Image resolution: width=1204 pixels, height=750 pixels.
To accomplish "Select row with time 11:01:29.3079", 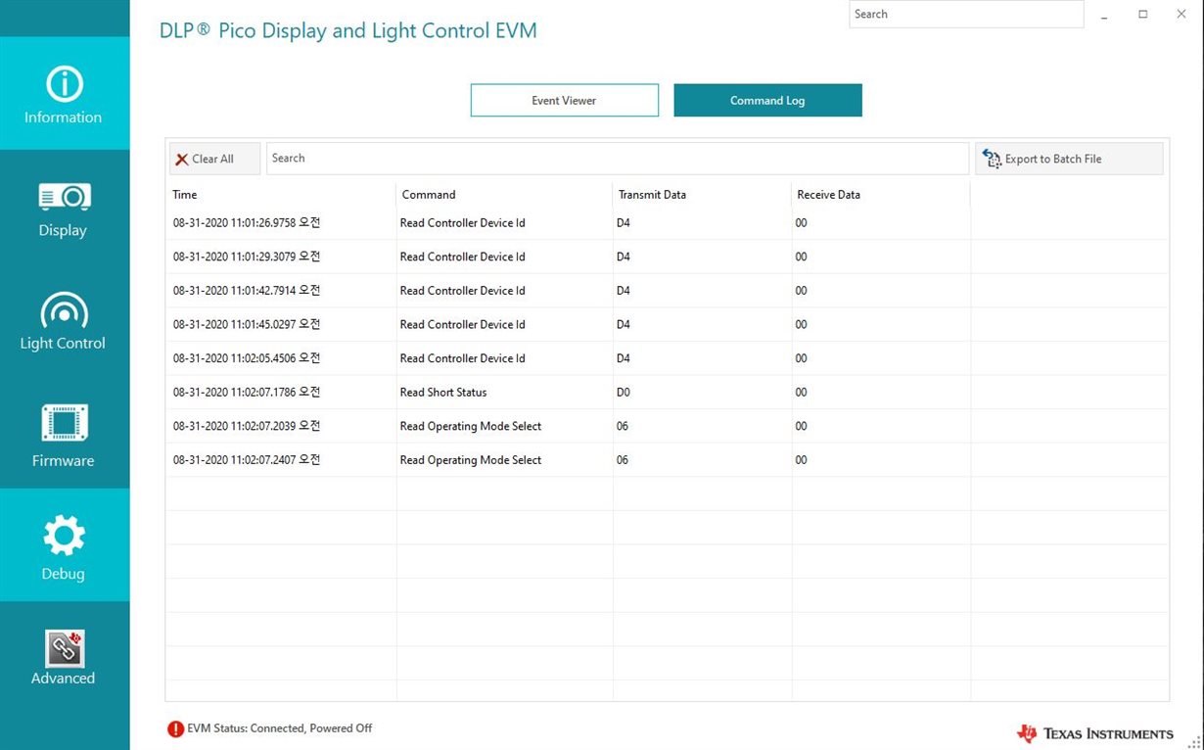I will [667, 257].
